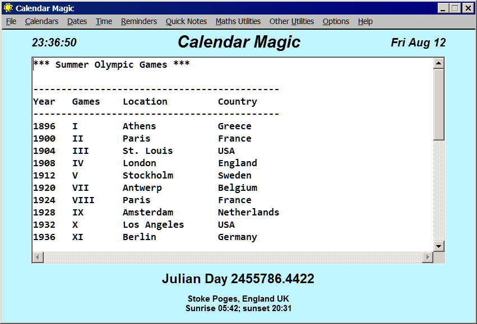Viewport: 477px width, 324px height.
Task: Click the vertical scrollbar up arrow
Action: click(439, 63)
